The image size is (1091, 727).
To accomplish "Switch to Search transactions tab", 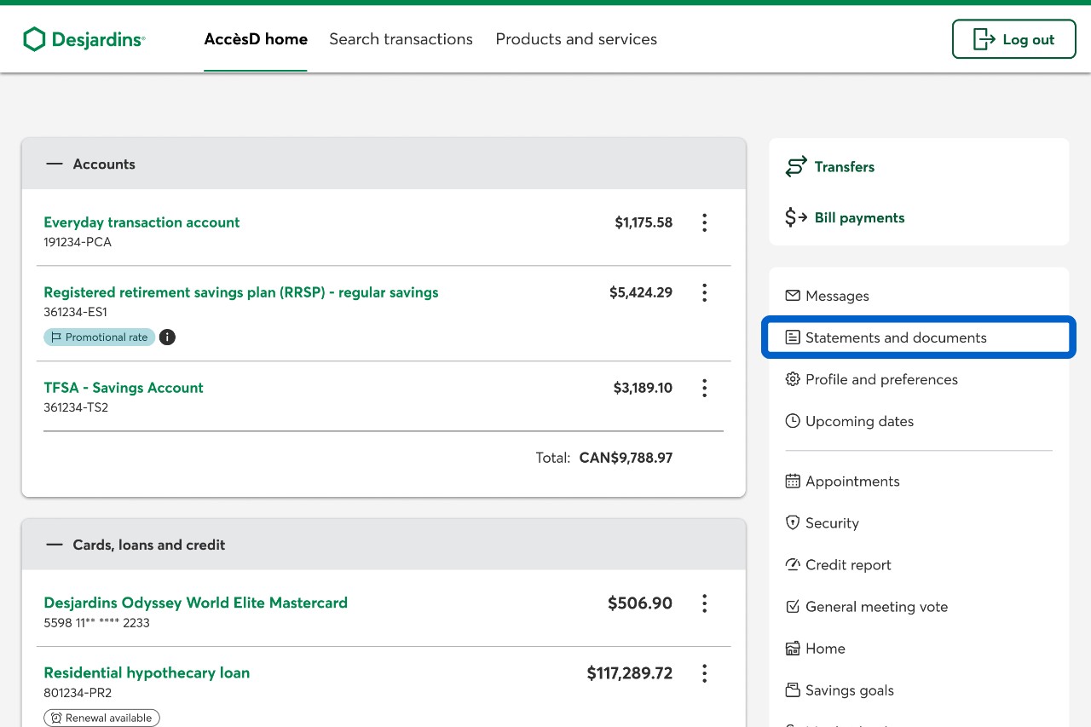I will tap(401, 39).
